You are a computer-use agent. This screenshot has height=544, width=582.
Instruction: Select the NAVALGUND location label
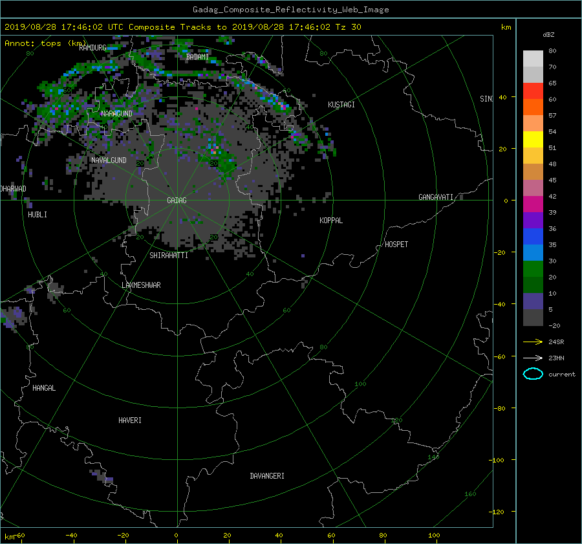point(109,160)
